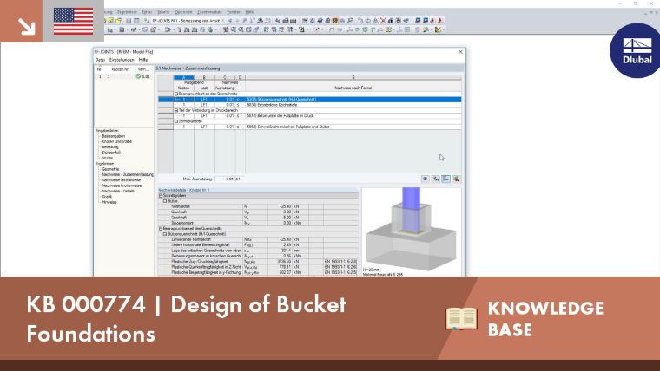
Task: Open the RF-JOINTS module case dropdown
Action: pyautogui.click(x=223, y=20)
